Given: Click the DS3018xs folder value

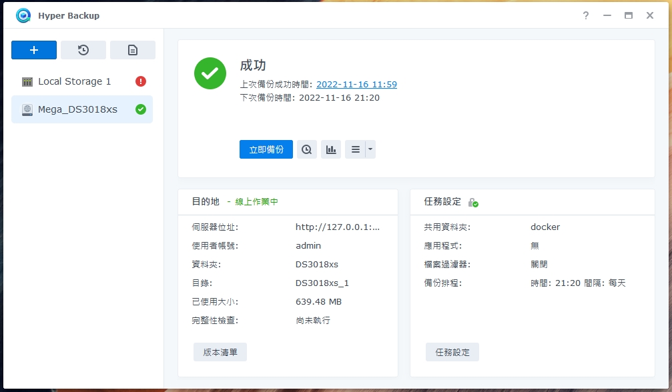Looking at the screenshot, I should (x=317, y=265).
